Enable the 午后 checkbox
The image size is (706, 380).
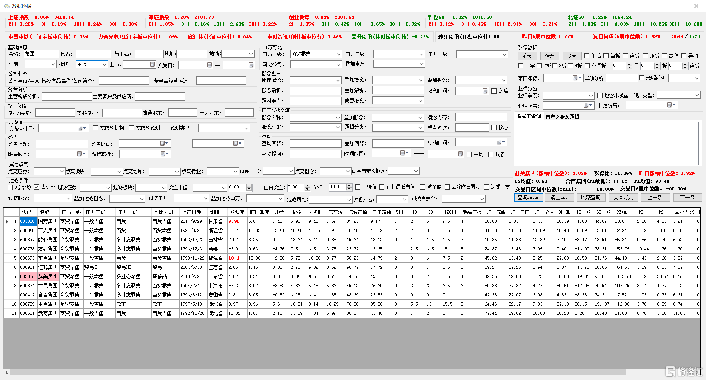click(587, 56)
